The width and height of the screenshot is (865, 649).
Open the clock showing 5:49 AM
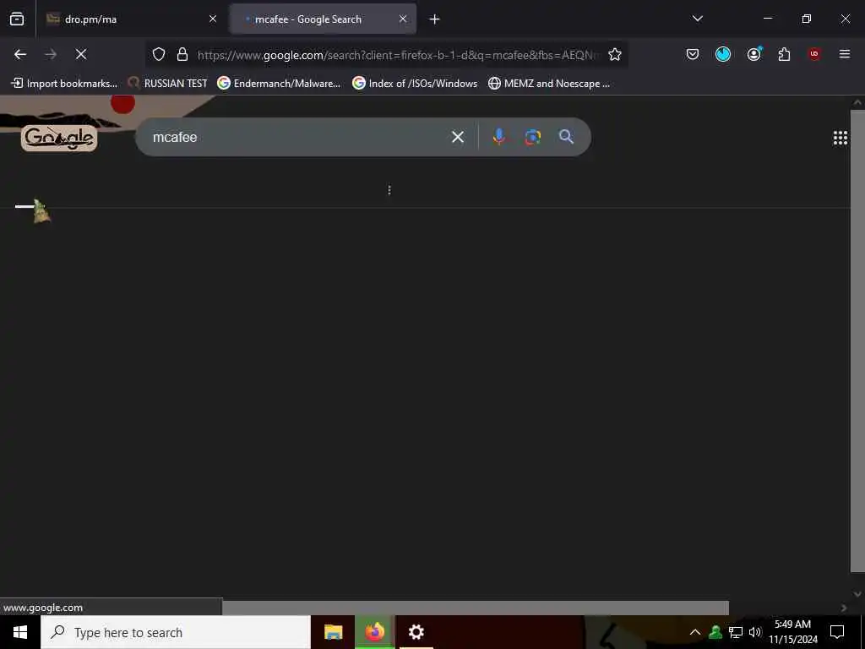792,632
